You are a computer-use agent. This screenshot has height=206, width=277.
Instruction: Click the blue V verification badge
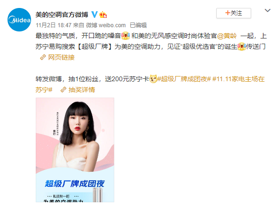pos(95,15)
